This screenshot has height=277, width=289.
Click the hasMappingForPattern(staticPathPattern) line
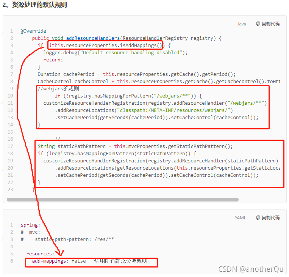(x=117, y=154)
